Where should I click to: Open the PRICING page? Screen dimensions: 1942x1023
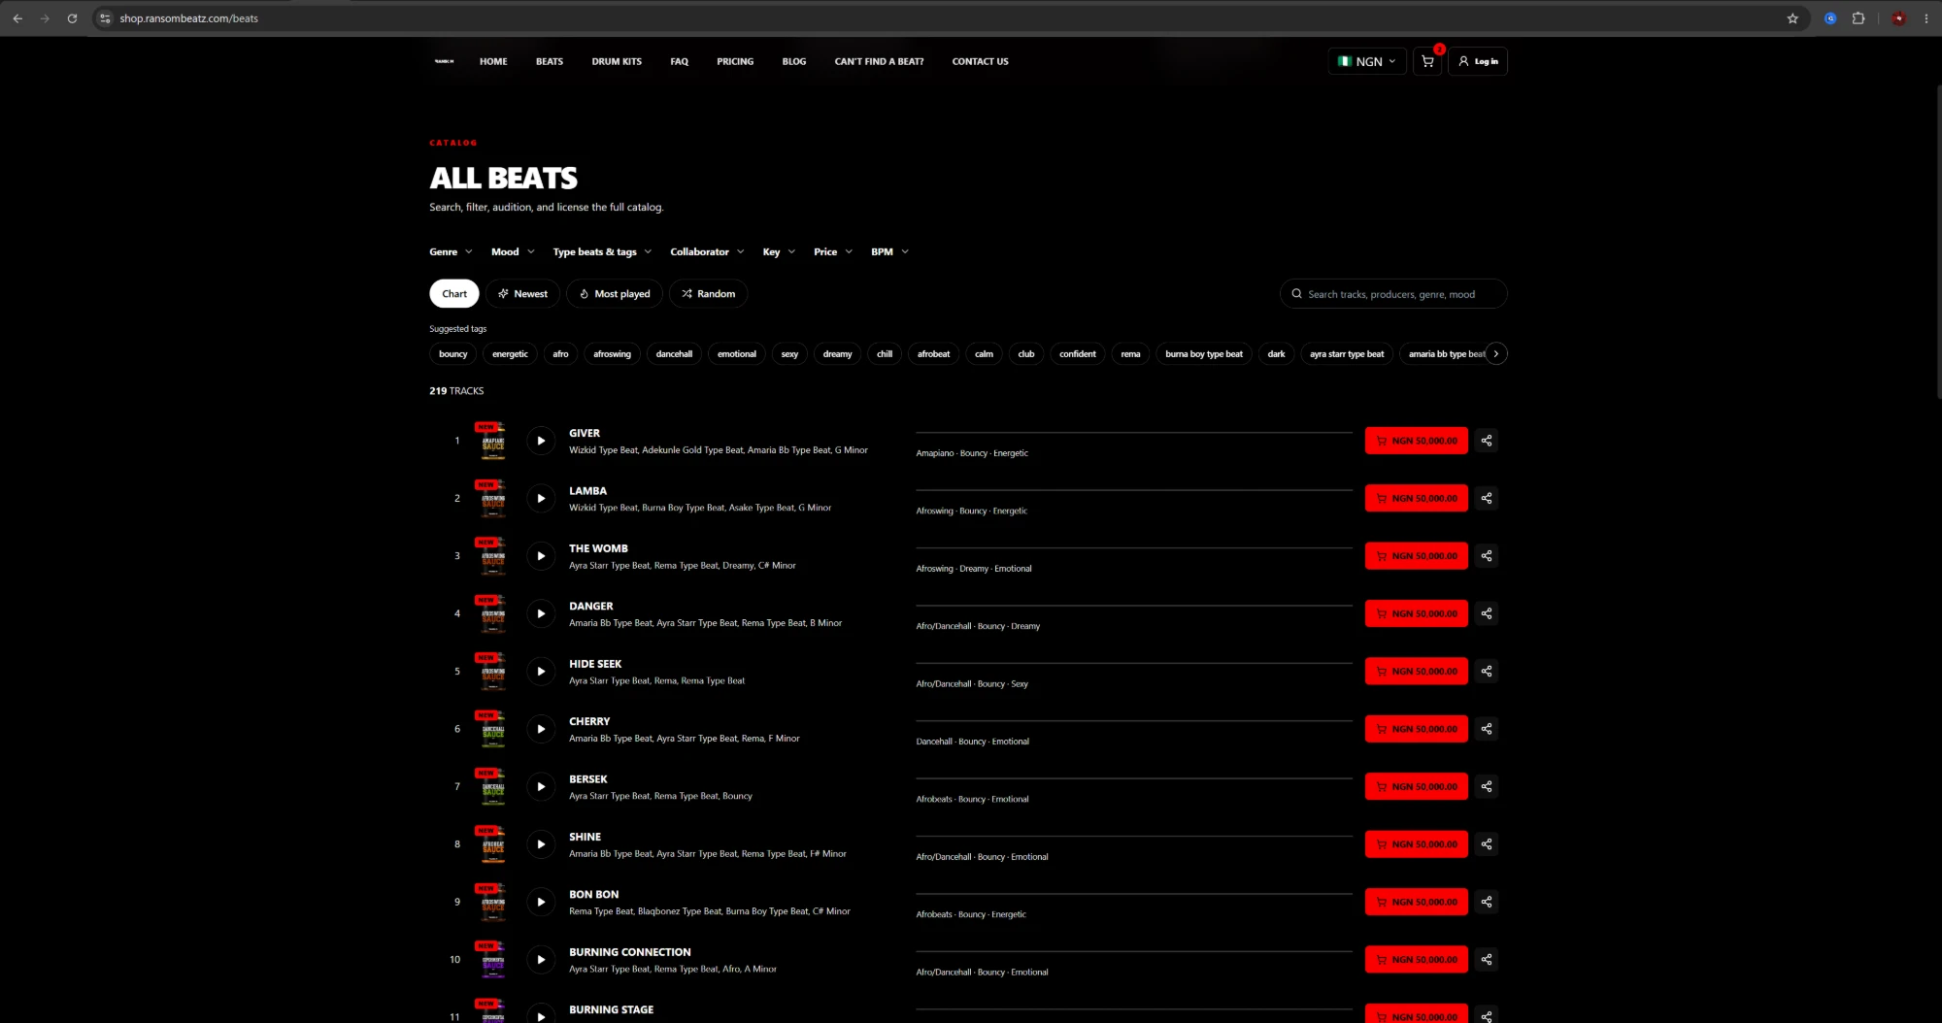tap(735, 61)
